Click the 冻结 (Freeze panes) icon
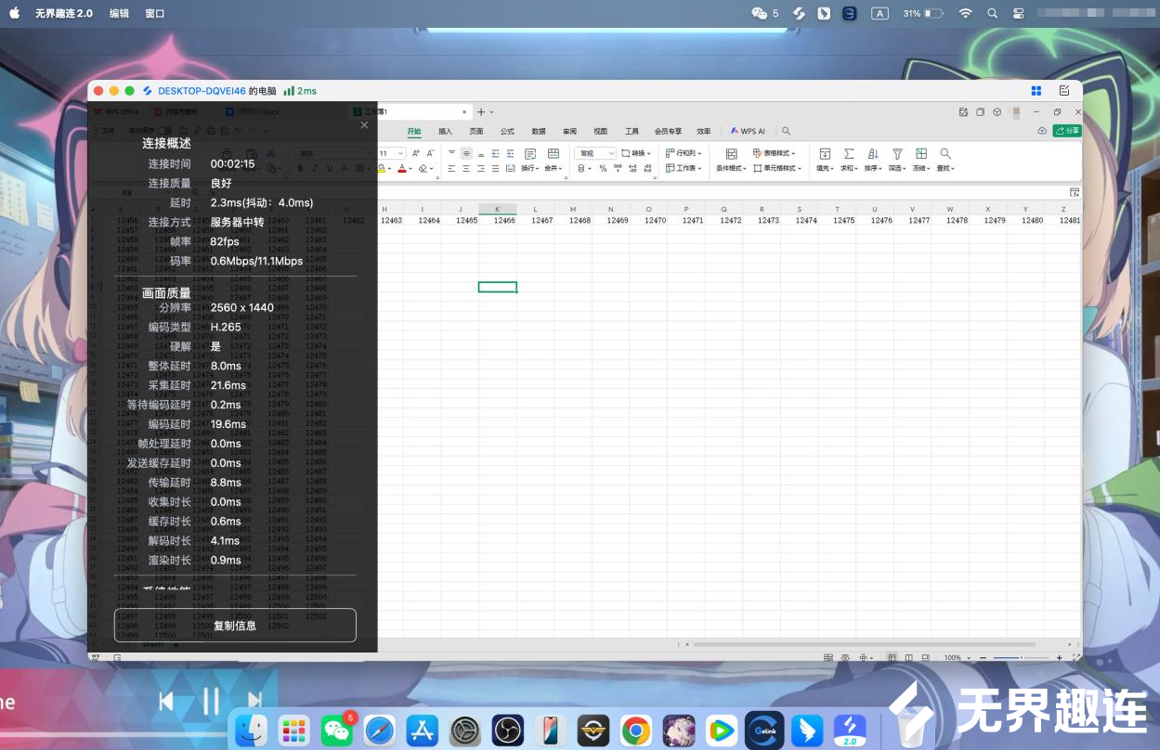 pyautogui.click(x=920, y=154)
